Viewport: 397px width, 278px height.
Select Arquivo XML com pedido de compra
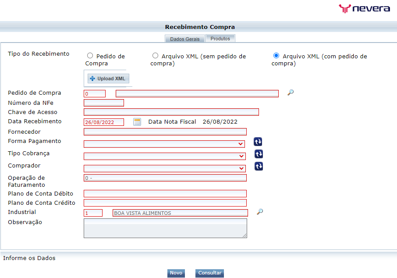[276, 55]
